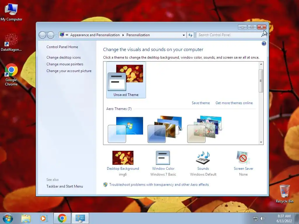Open Change mouse pointers
The width and height of the screenshot is (299, 224).
tap(65, 64)
